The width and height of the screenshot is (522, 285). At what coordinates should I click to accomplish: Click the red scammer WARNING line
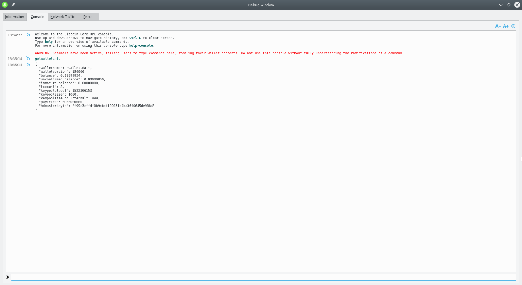(219, 53)
